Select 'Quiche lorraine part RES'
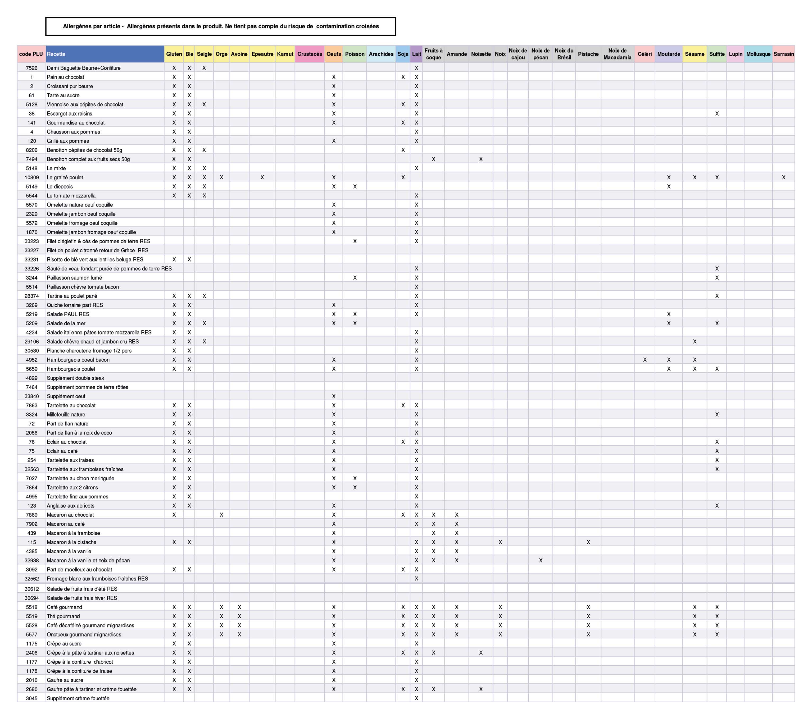Image resolution: width=812 pixels, height=719 pixels. pos(75,305)
